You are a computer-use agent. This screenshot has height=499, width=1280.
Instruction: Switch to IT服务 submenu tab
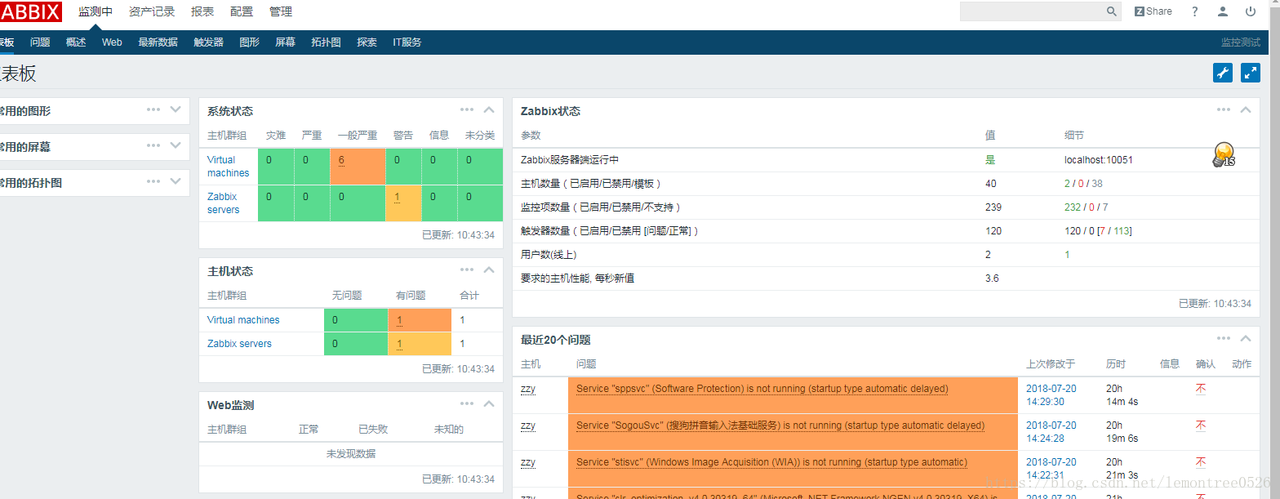pos(407,42)
